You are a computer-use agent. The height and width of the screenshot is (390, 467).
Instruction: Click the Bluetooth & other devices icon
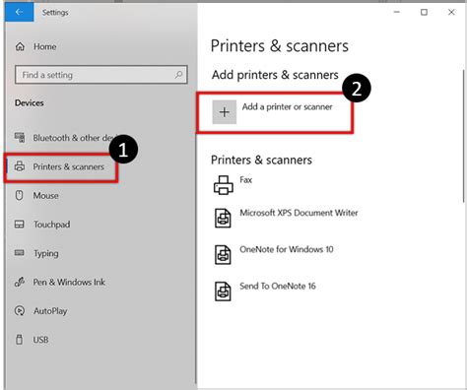tap(20, 137)
